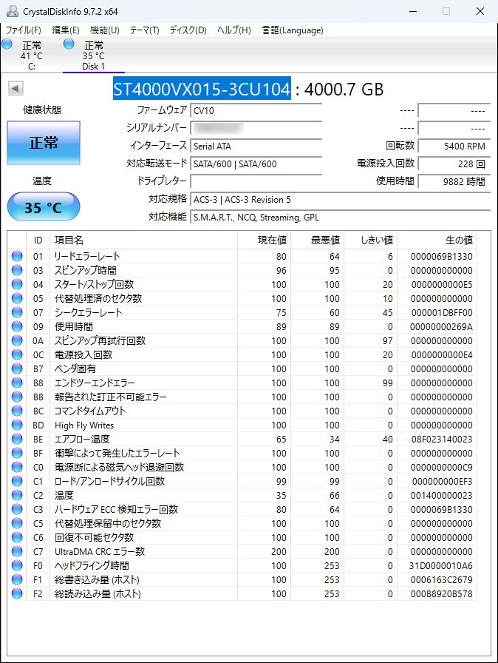Open the 言語(Language) menu
This screenshot has height=663, width=498.
tap(293, 30)
